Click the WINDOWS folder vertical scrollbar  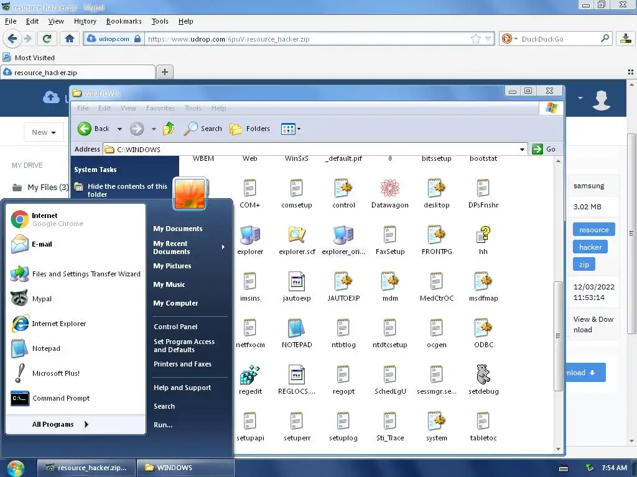click(x=558, y=336)
